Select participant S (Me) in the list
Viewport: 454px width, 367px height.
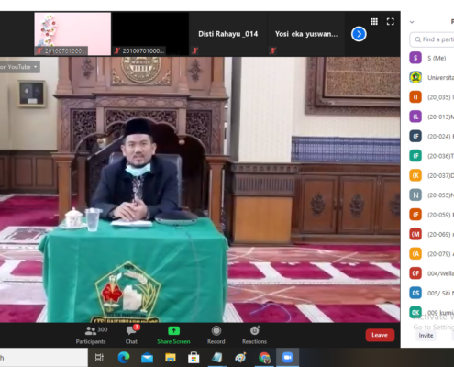coord(431,58)
